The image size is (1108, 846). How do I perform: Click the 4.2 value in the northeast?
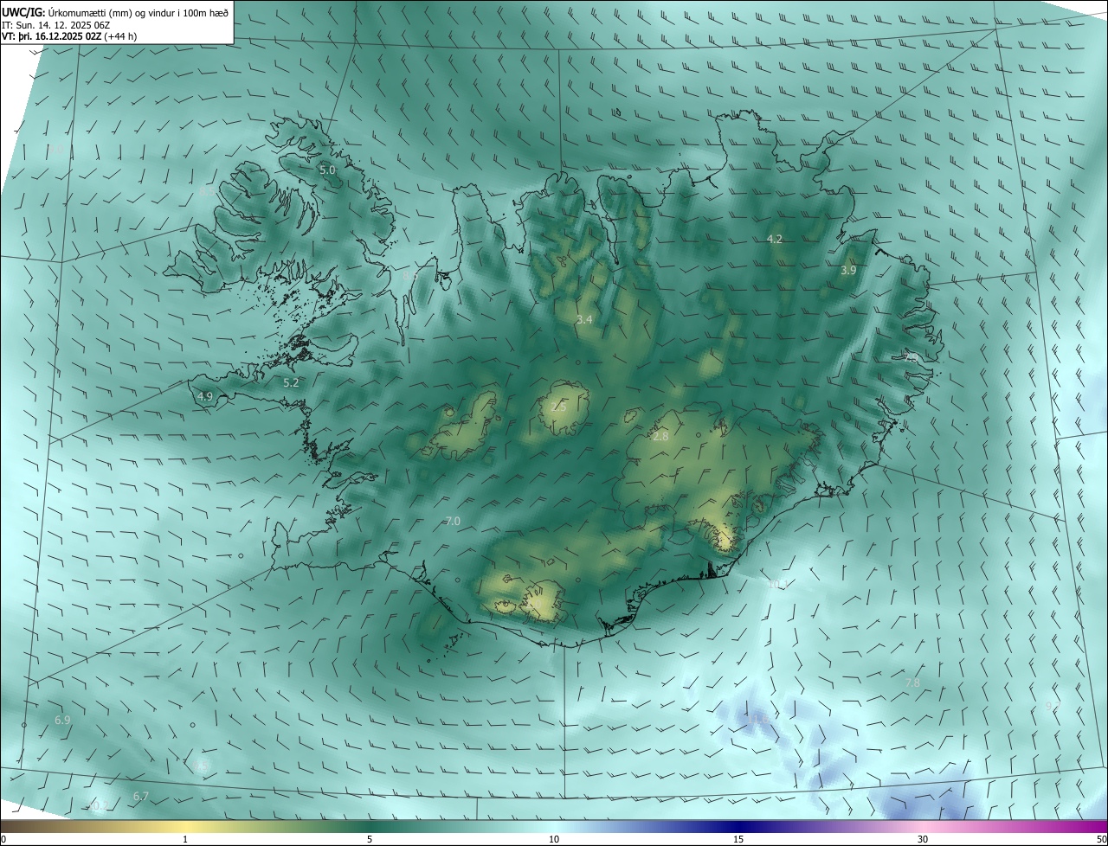775,239
